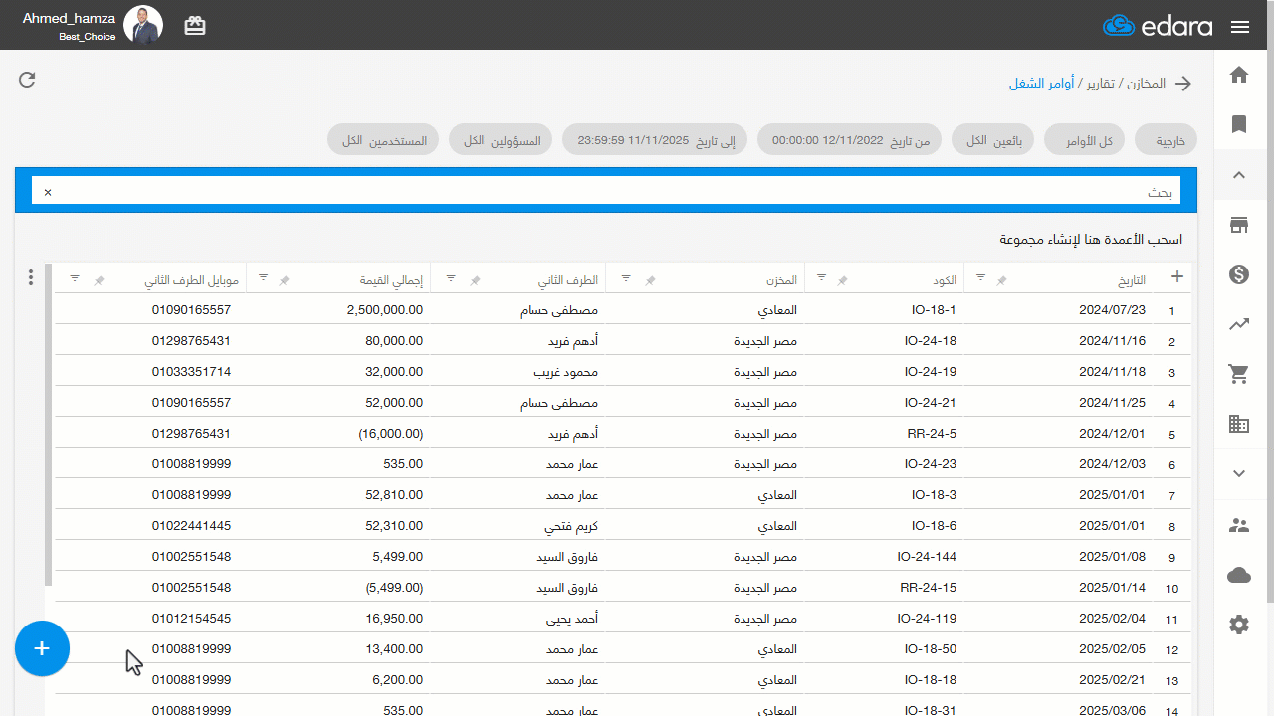Select the name cell محمود غريب

566,372
